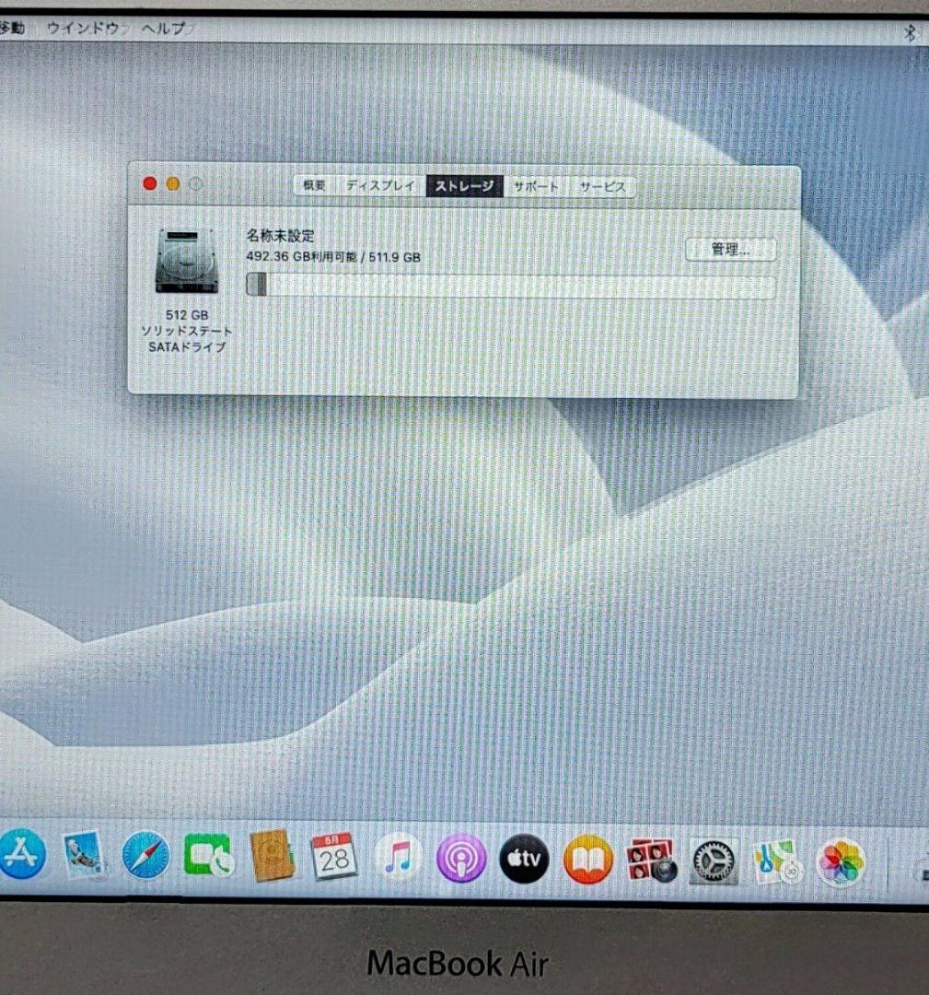The image size is (929, 995).
Task: Click the Bluetooth status icon in menu bar
Action: pos(912,29)
